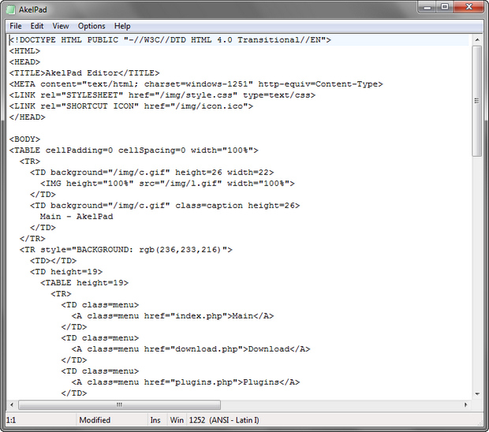This screenshot has width=489, height=432.
Task: Click the vertical scrollbar thumb
Action: [477, 101]
